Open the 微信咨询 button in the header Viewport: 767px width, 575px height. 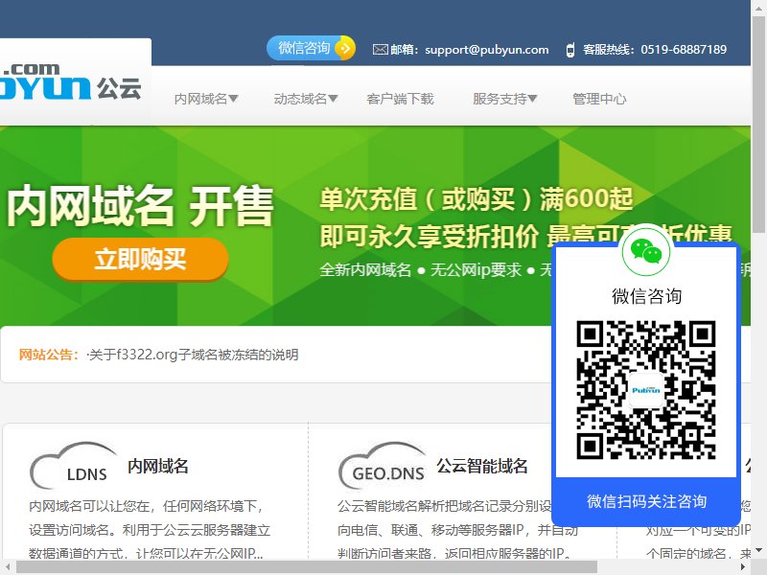311,48
